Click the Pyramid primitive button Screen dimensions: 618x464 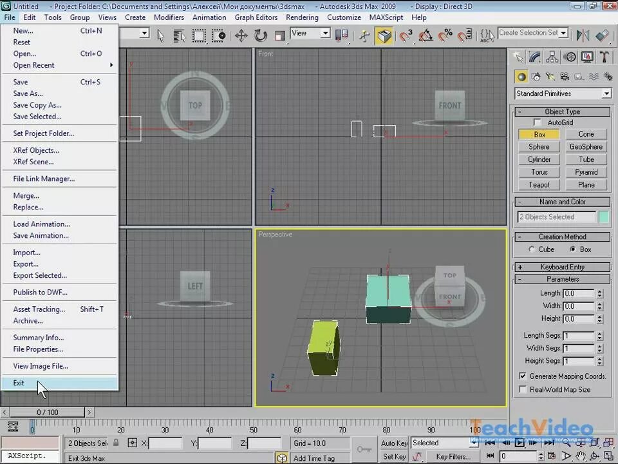pyautogui.click(x=586, y=172)
